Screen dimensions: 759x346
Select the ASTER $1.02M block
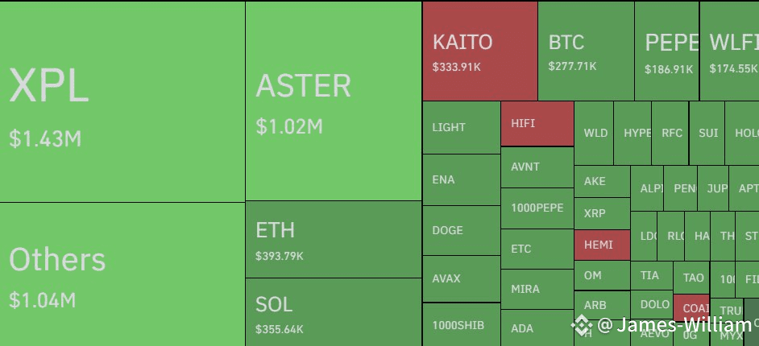(334, 101)
